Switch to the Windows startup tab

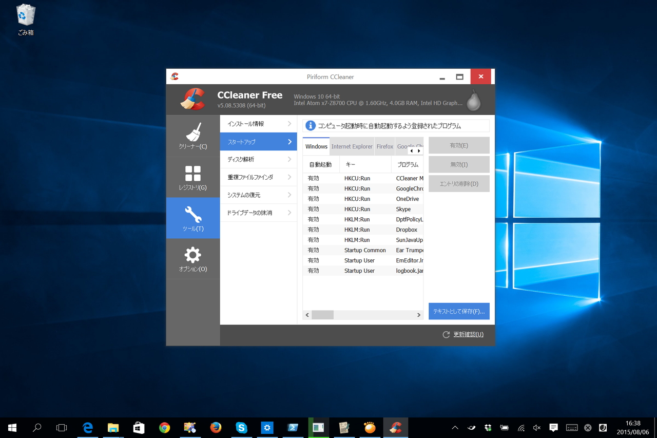click(316, 146)
